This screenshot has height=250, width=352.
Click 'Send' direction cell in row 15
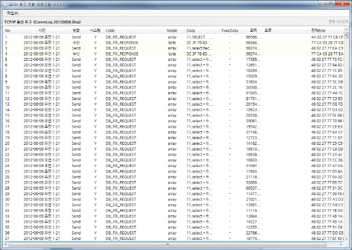point(76,116)
